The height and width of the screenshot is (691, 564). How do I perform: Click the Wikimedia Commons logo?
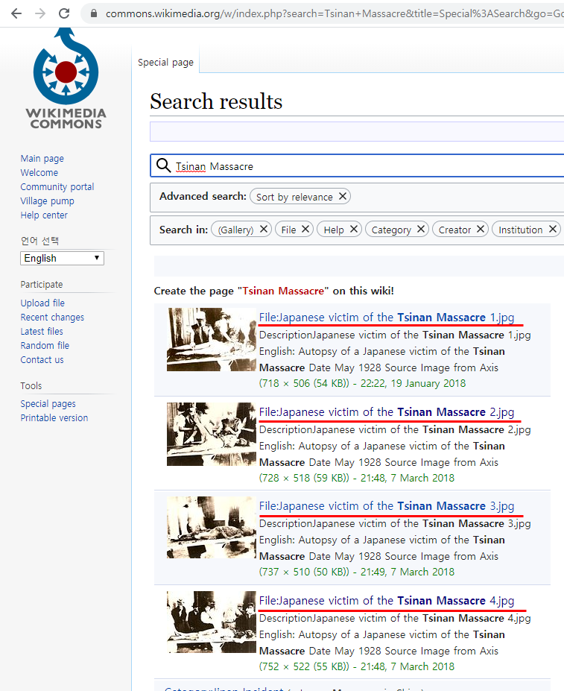coord(66,79)
